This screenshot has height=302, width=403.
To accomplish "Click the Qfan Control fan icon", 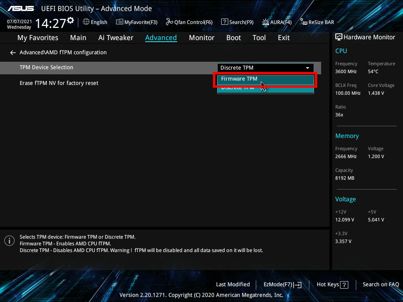I will tap(169, 22).
